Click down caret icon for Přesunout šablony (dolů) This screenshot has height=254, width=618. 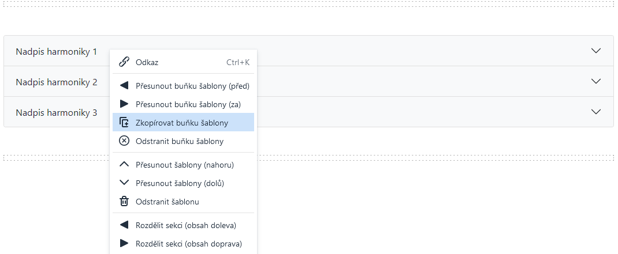coord(124,183)
